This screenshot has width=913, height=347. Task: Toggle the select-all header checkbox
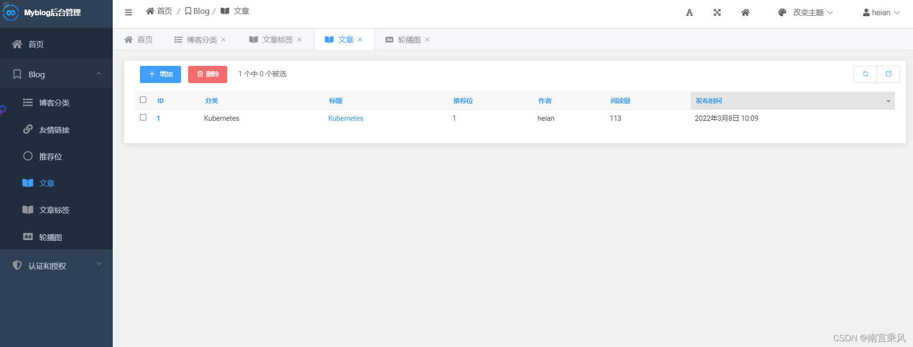143,100
